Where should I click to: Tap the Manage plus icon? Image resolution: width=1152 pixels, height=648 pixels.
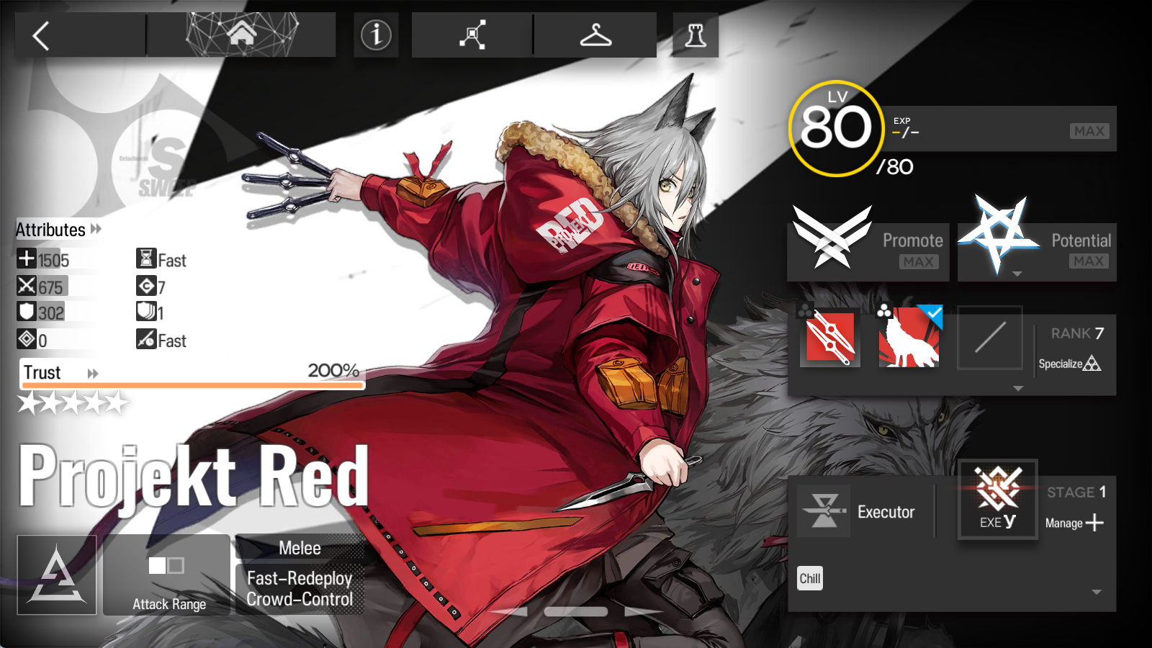1094,522
